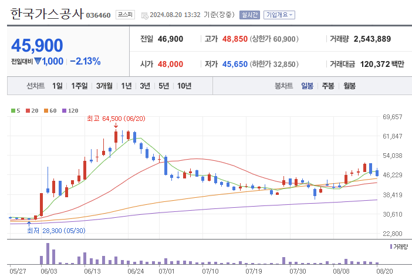412x280 pixels.
Task: Click the -2.13% change rate
Action: pyautogui.click(x=85, y=61)
